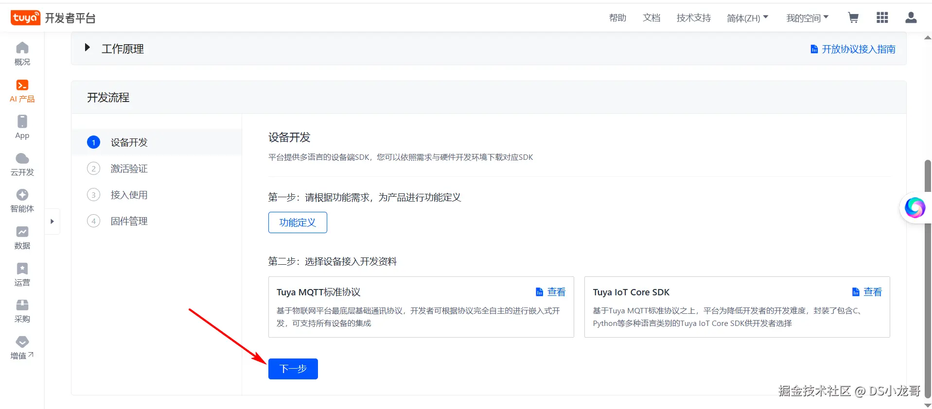Click the Tuya logo

(x=25, y=18)
